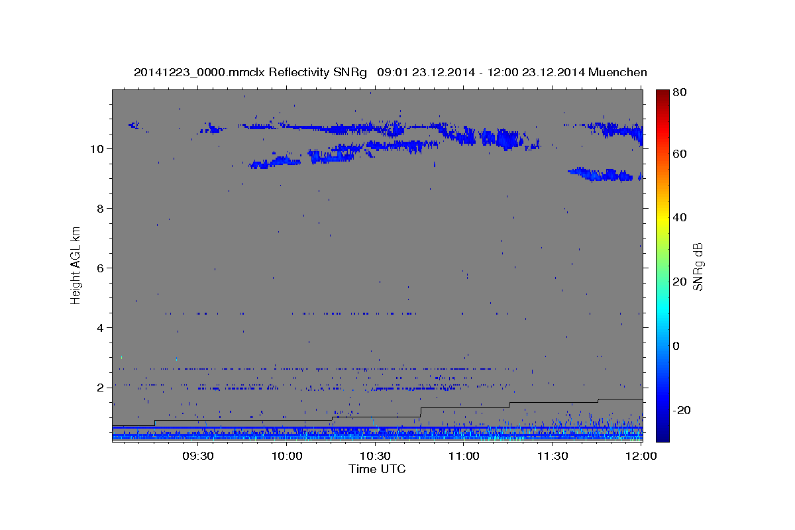
Task: Click the 'SNRg dB' colorbar label
Action: [x=698, y=266]
